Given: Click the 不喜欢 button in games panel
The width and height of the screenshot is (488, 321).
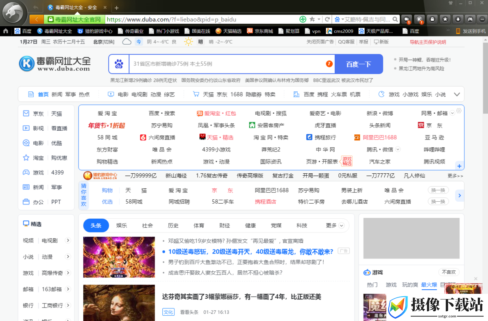Looking at the screenshot, I should coord(449,272).
